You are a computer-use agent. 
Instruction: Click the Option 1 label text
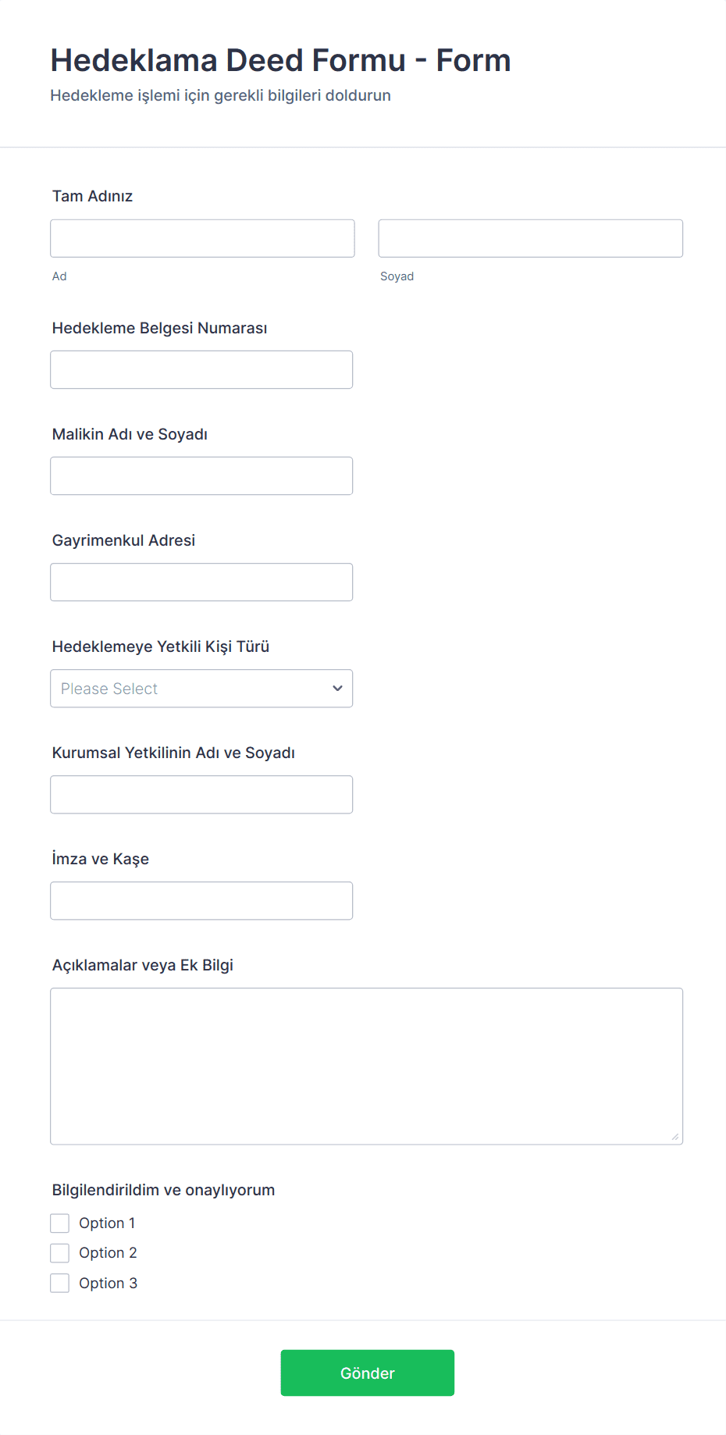(107, 1223)
